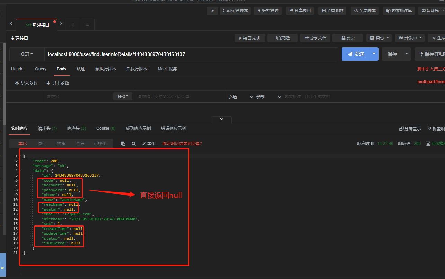
Task: Click the 参数描述 description field
Action: click(x=364, y=97)
